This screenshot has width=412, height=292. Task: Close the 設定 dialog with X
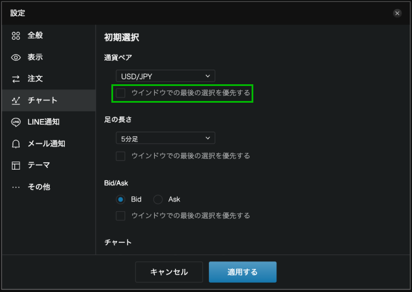coord(397,13)
